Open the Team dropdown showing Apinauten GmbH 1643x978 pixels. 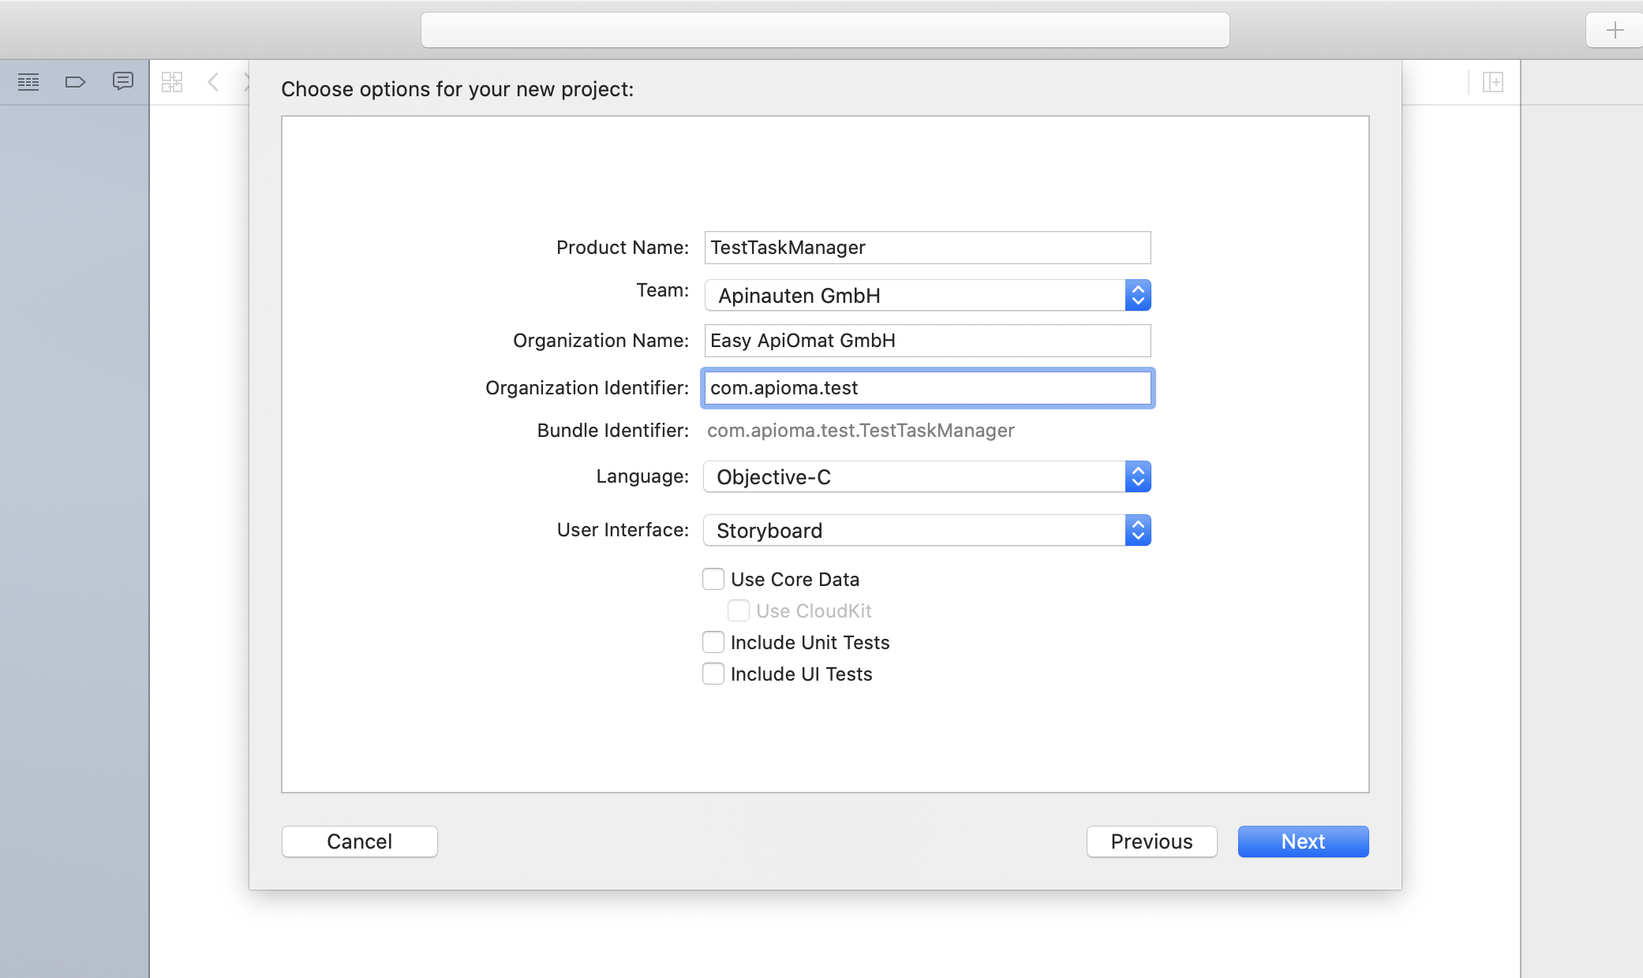tap(926, 296)
